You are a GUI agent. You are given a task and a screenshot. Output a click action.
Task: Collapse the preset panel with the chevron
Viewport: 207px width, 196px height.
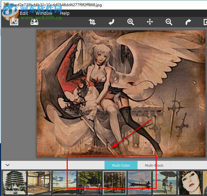coord(8,165)
